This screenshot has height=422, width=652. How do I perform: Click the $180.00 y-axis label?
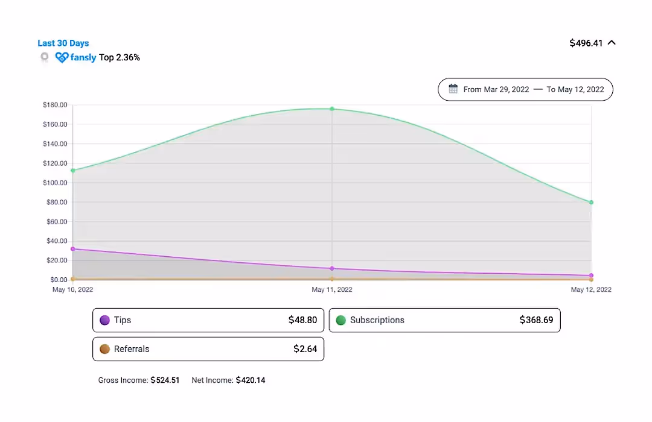click(x=55, y=105)
